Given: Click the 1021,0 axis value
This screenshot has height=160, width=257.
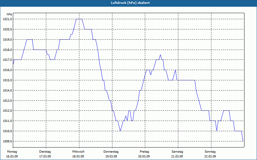Looking at the screenshot, I should pyautogui.click(x=7, y=19).
